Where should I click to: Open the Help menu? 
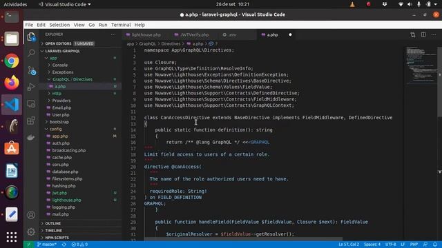[x=140, y=25]
